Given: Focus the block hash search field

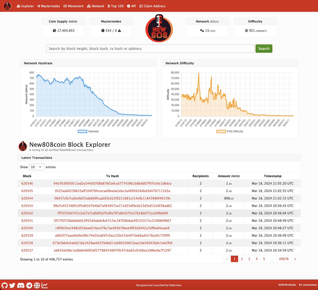Looking at the screenshot, I should point(150,49).
